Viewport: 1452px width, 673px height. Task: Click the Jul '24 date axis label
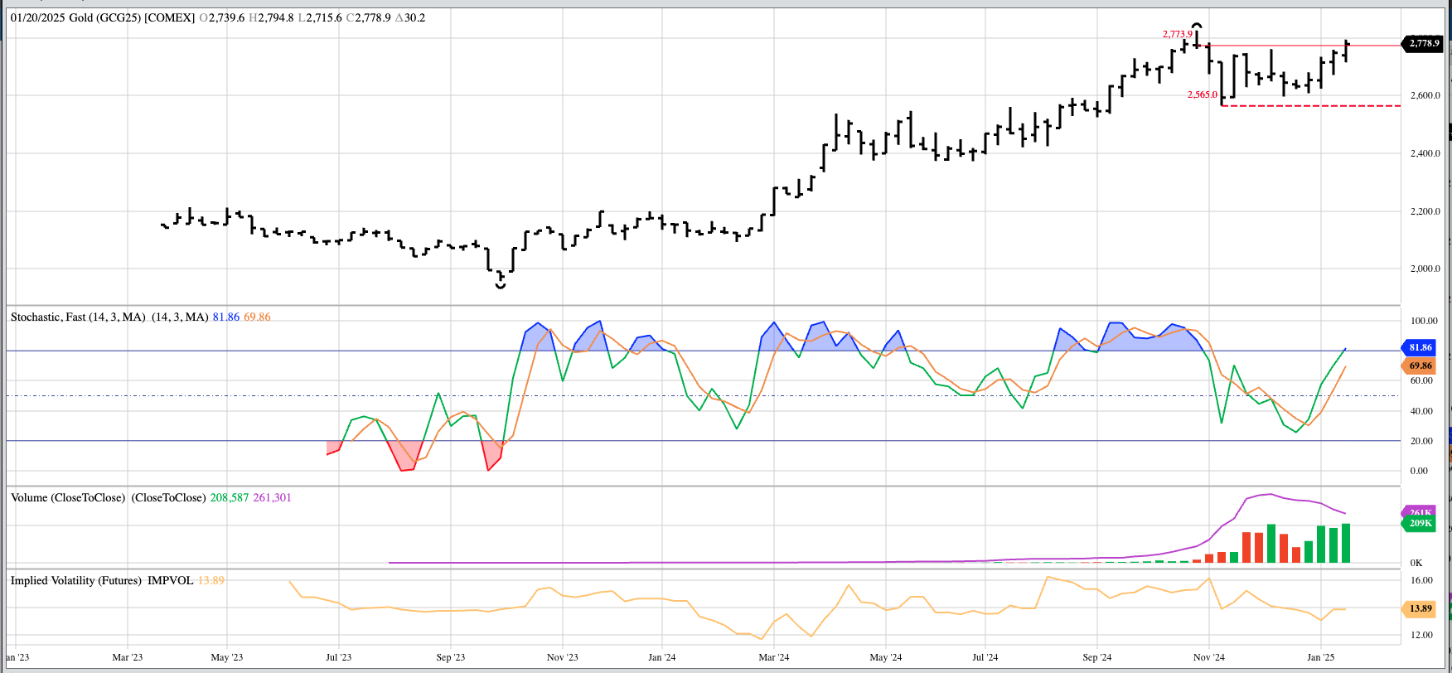tap(985, 657)
